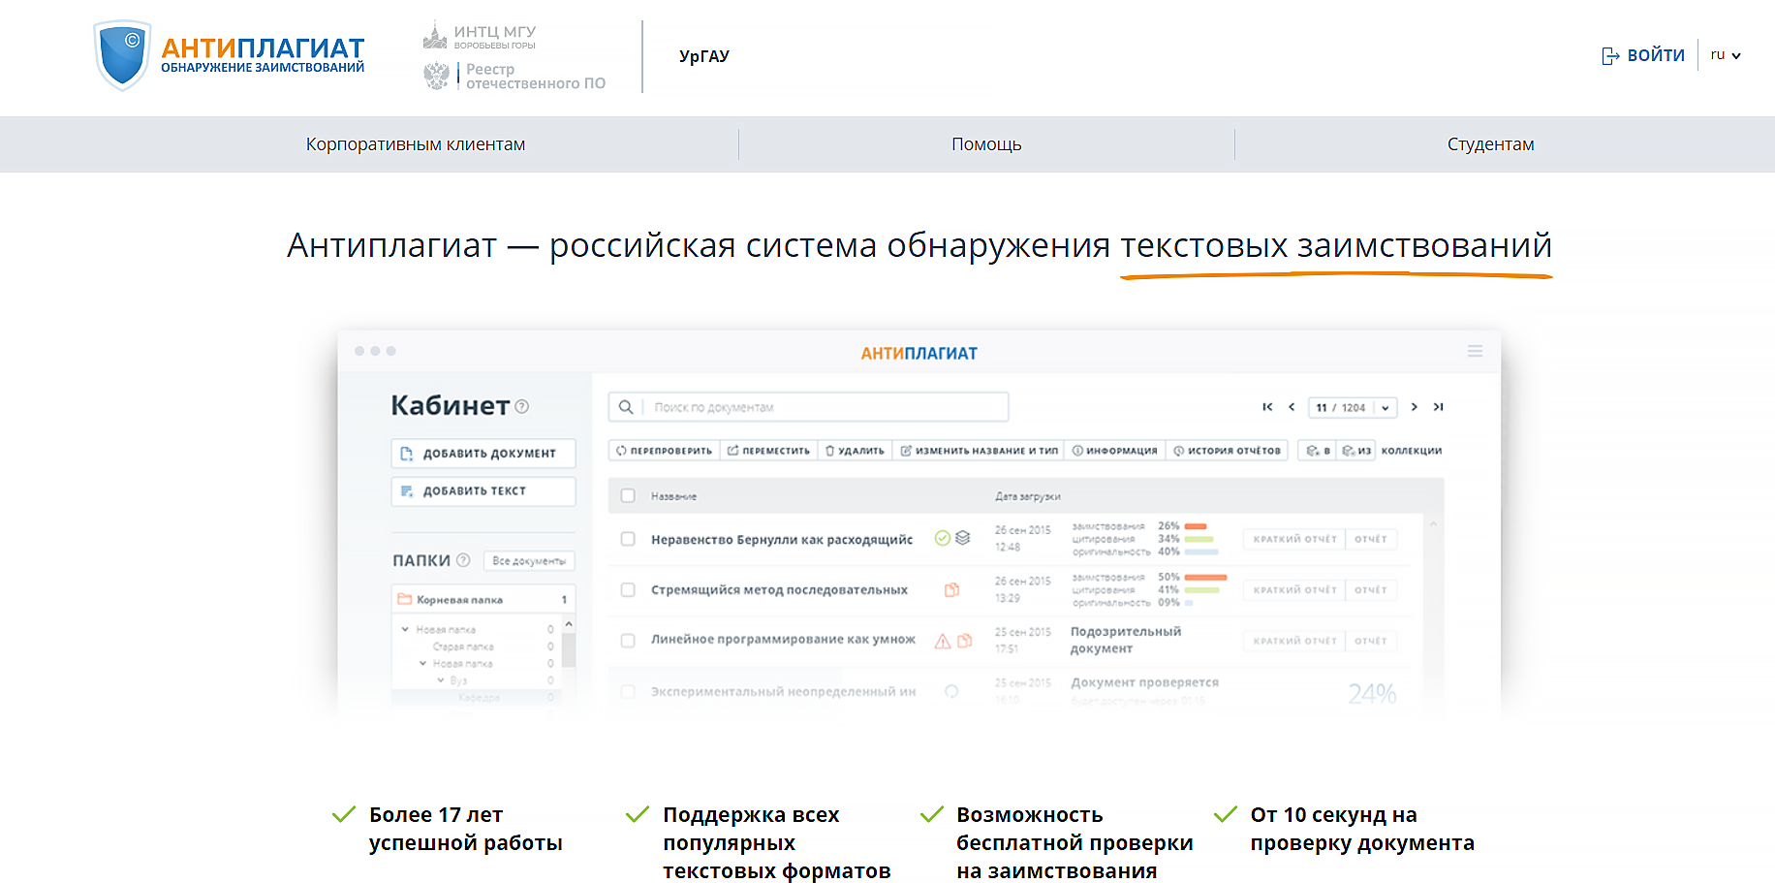Click the Дата загрузки column header
Image resolution: width=1775 pixels, height=883 pixels.
coord(1027,496)
